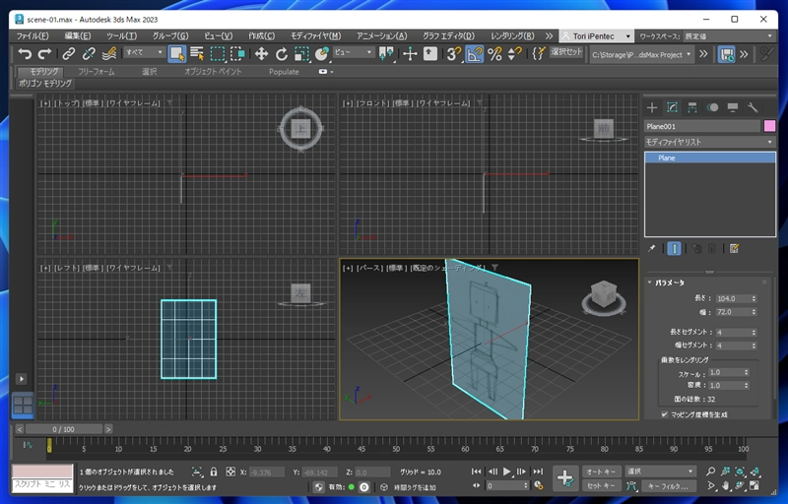The image size is (788, 504).
Task: Click the Redo arrow icon
Action: pos(44,54)
